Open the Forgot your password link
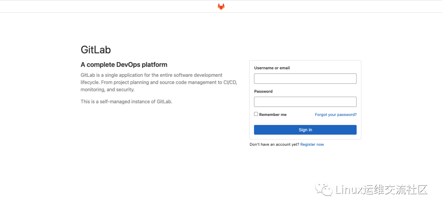Viewport: 442px width, 209px height. 336,115
